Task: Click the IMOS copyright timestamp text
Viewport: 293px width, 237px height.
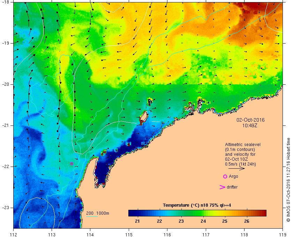Action: (288, 180)
